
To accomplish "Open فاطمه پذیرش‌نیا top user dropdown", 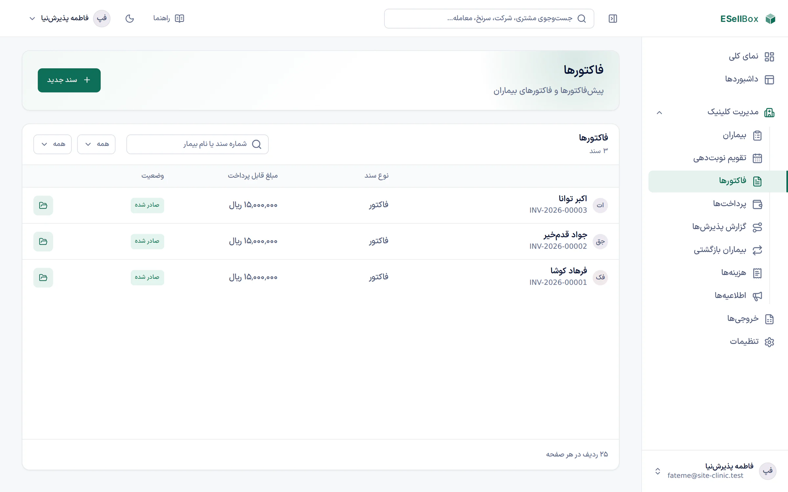I will [x=70, y=18].
